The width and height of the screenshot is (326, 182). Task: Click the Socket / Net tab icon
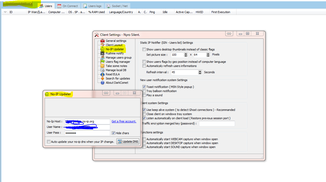108,6
